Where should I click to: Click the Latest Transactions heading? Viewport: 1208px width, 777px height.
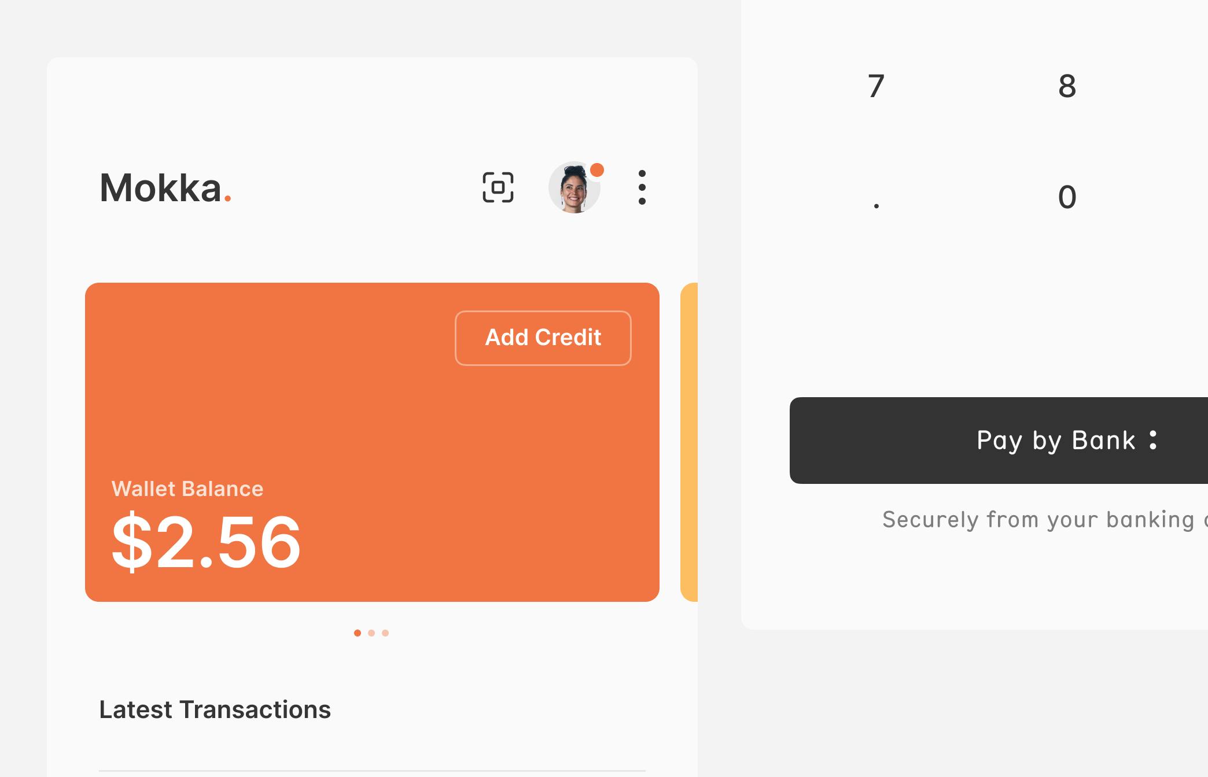pos(215,710)
